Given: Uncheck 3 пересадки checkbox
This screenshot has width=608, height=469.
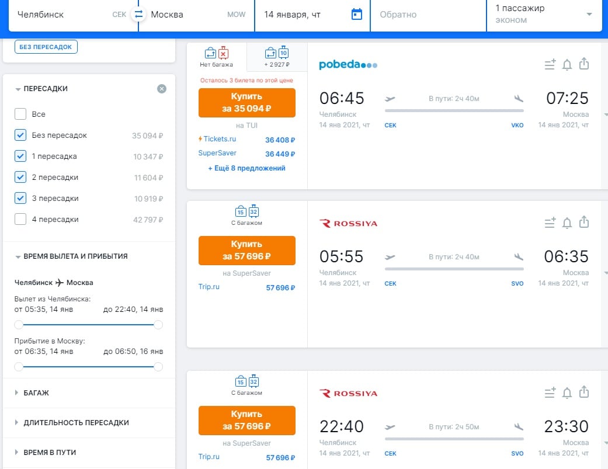Looking at the screenshot, I should [x=20, y=198].
